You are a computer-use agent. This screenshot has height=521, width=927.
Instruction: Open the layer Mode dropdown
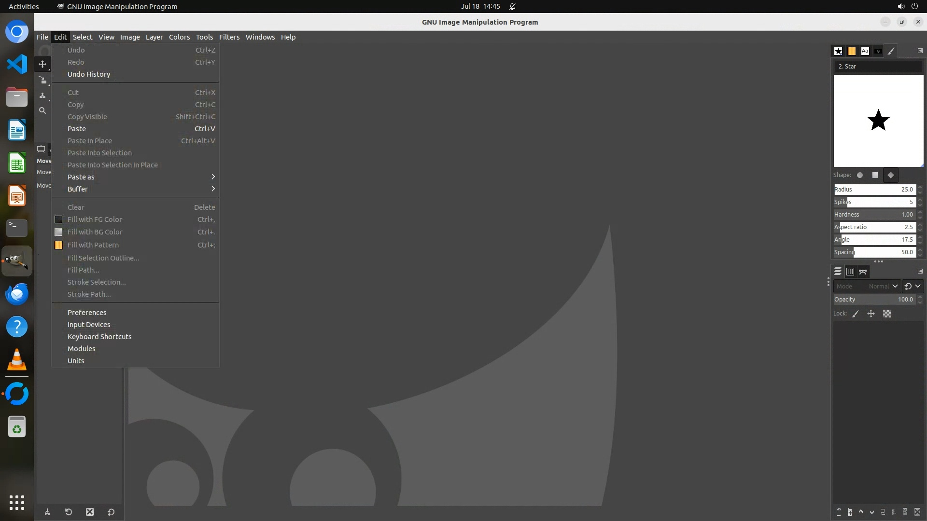coord(867,287)
